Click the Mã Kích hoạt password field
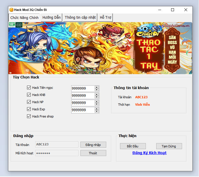The width and height of the screenshot is (199, 177). coord(57,153)
